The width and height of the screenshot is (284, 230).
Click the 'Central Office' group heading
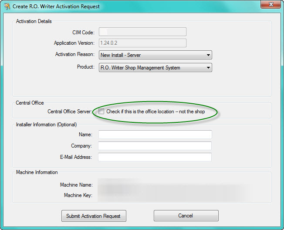coord(30,103)
